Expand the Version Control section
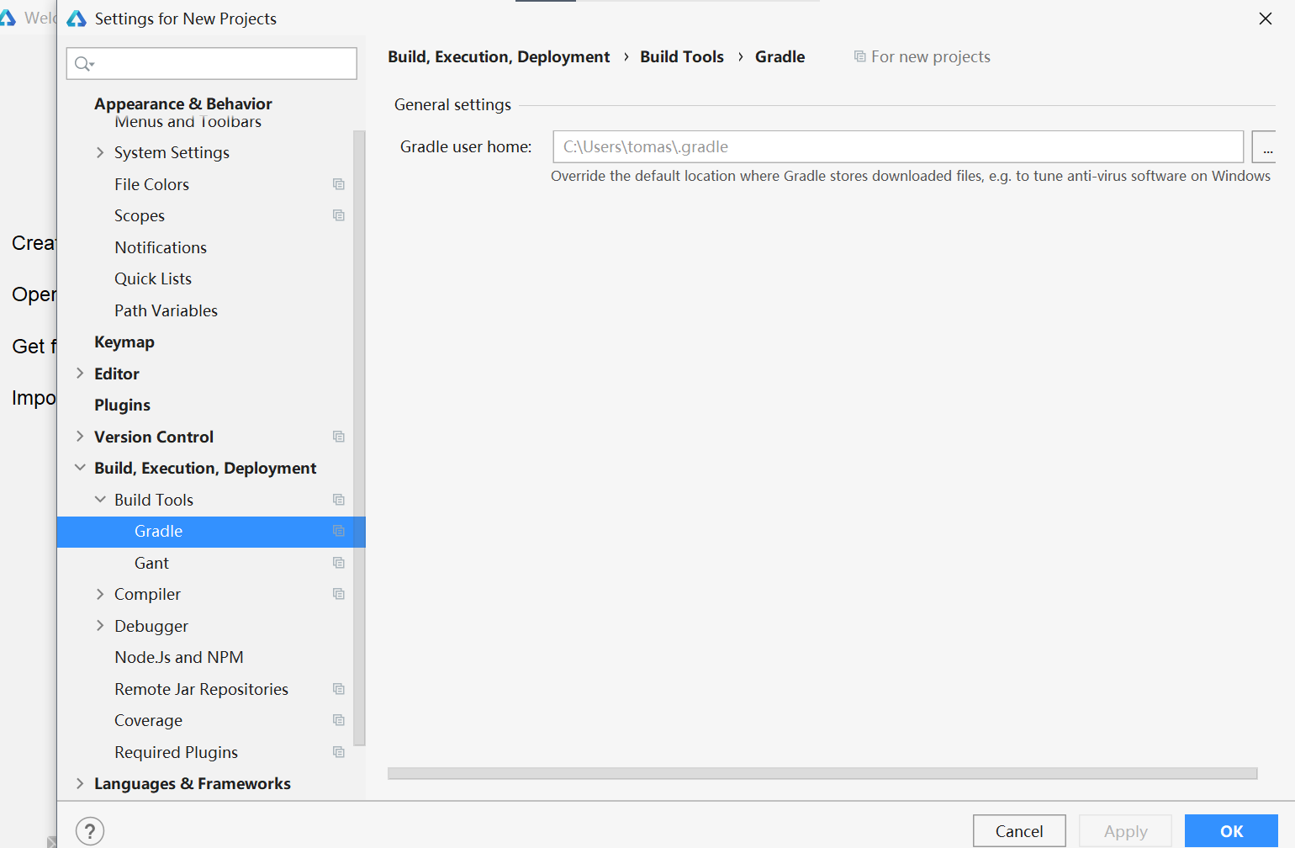Image resolution: width=1295 pixels, height=848 pixels. [80, 437]
